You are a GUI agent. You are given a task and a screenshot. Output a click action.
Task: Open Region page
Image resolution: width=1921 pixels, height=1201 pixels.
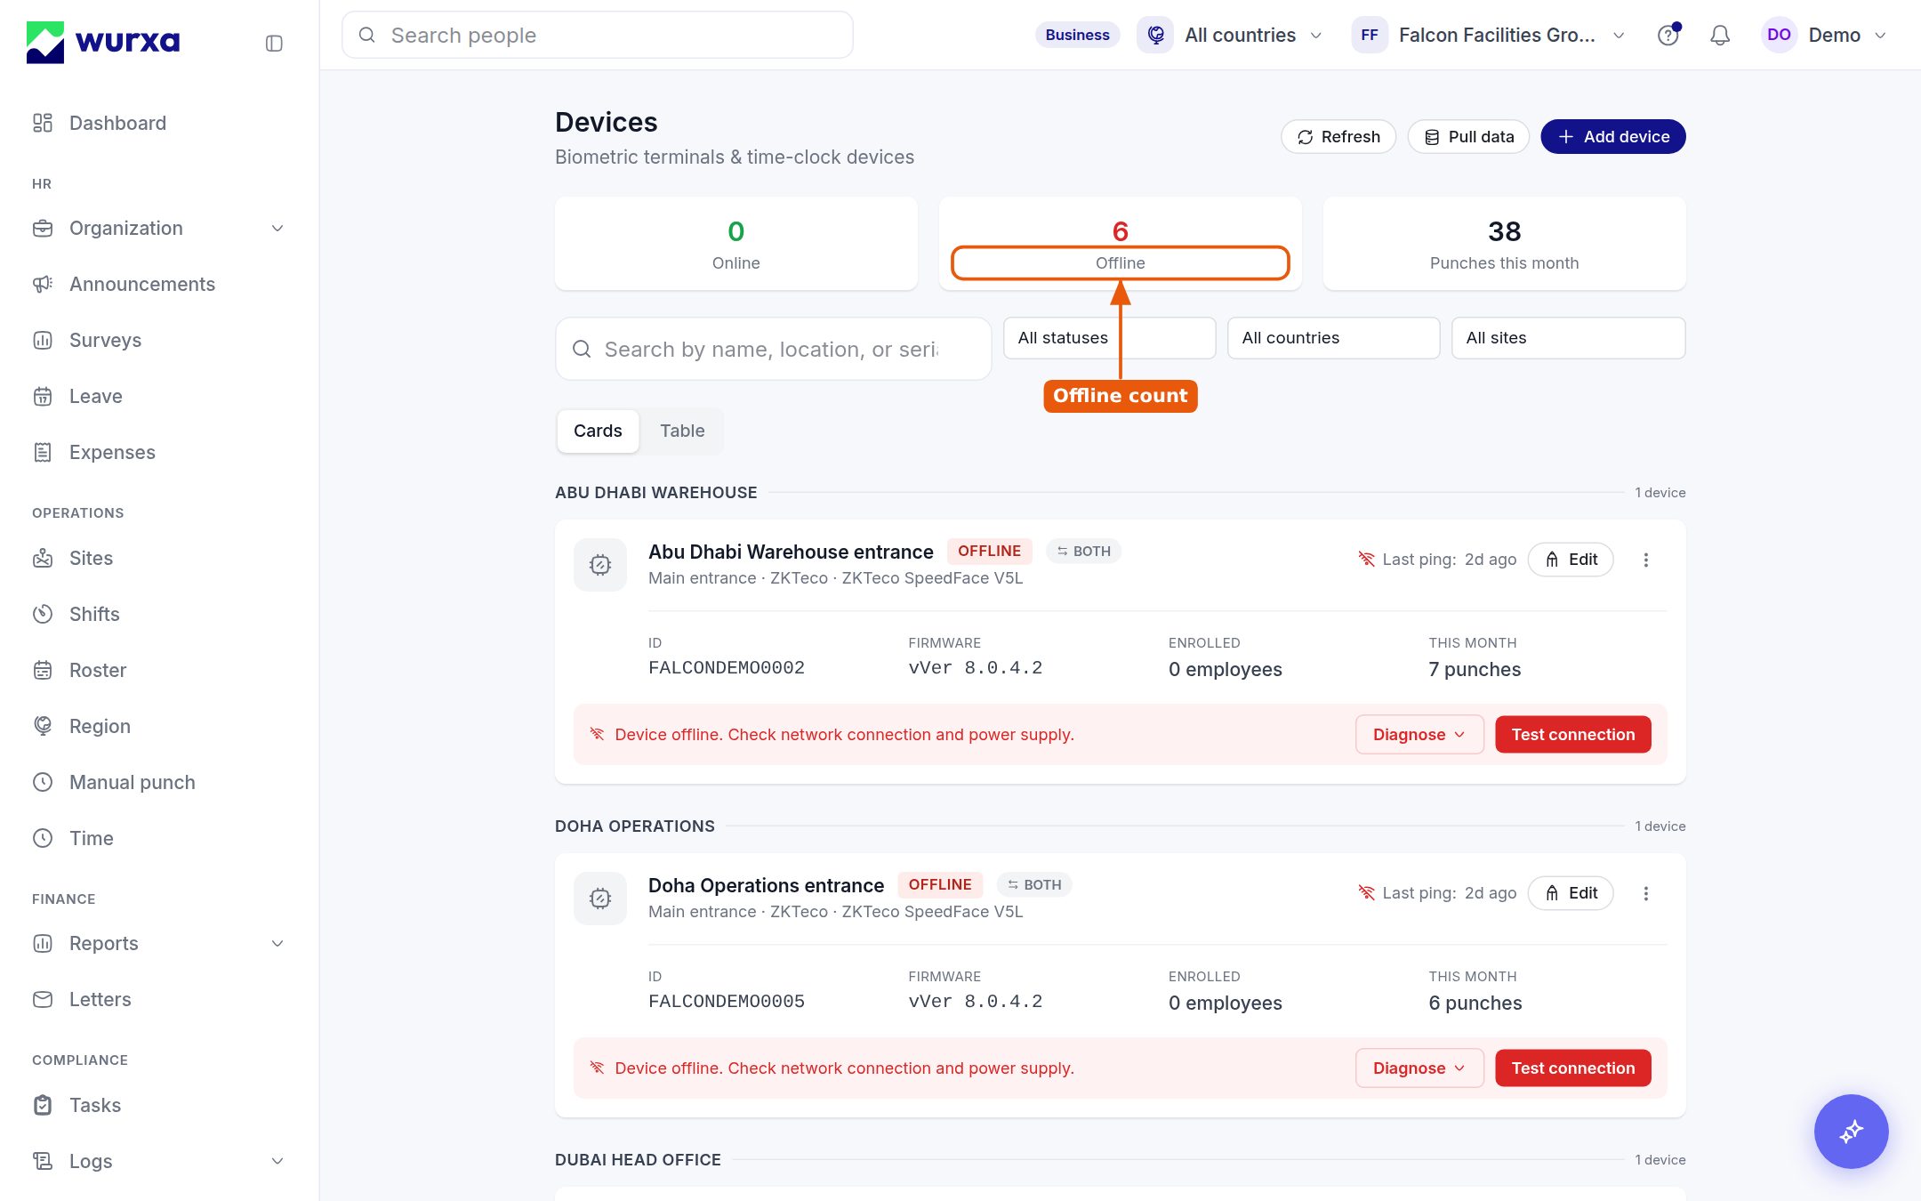coord(159,726)
